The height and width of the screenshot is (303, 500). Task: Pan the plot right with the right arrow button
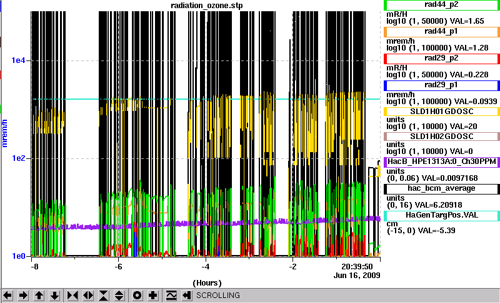23,296
